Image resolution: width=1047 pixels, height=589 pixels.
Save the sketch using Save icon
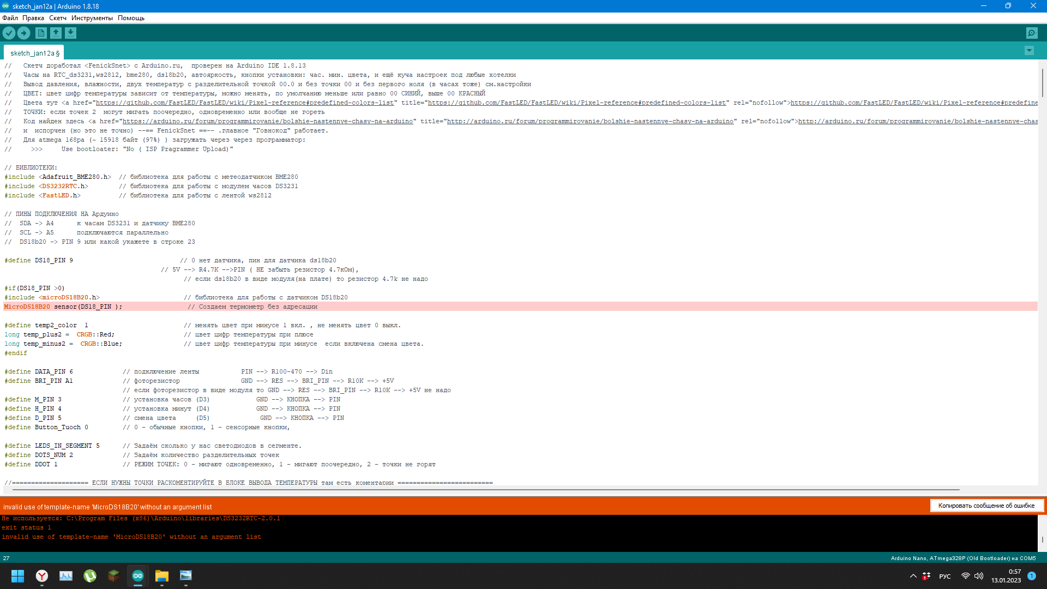70,33
